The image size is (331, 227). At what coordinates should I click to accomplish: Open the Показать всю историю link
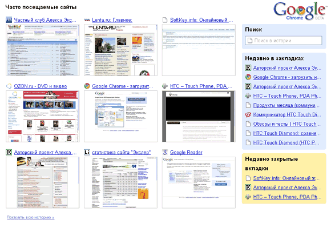click(x=30, y=217)
